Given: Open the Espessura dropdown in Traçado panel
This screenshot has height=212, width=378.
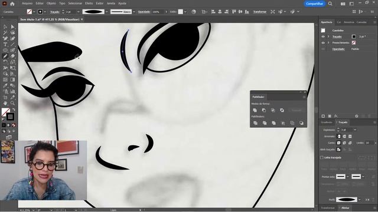Looking at the screenshot, I should pyautogui.click(x=355, y=130).
